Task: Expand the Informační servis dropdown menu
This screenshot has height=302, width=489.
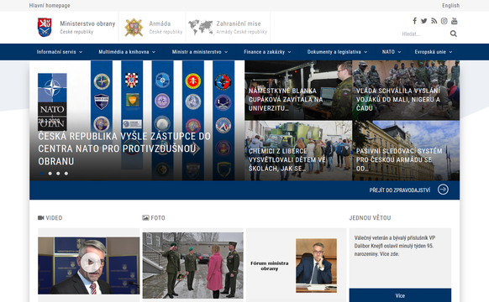Action: tap(60, 52)
